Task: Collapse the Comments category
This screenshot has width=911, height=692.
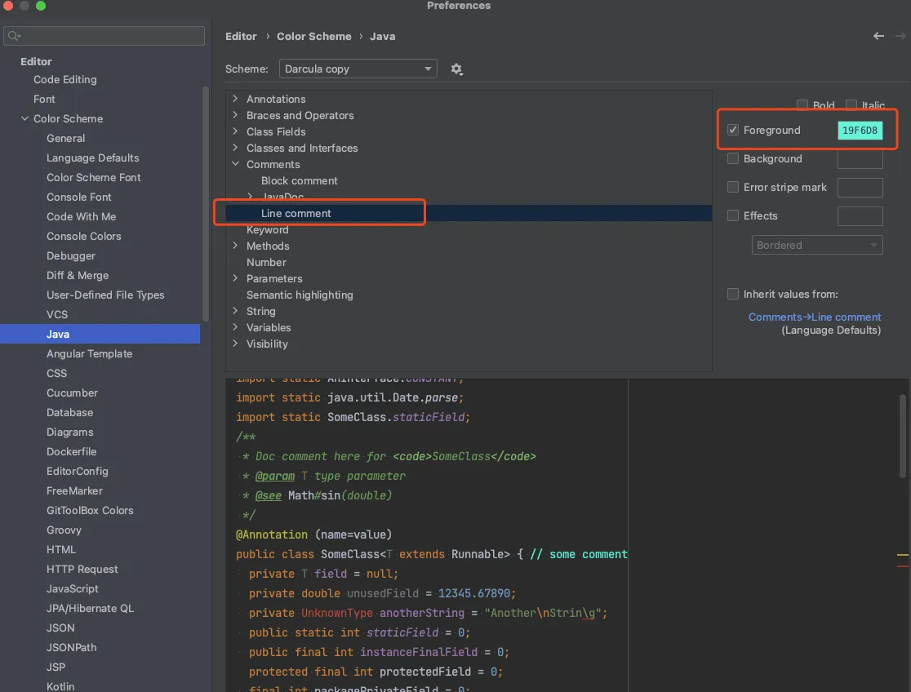Action: tap(235, 164)
